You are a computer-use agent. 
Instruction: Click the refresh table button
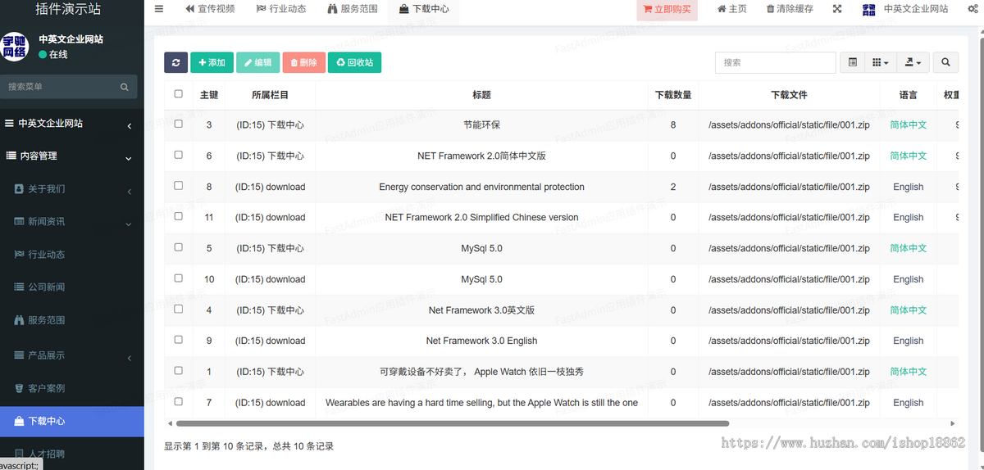click(x=175, y=62)
